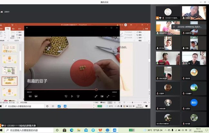Skip forward 30 seconds in video
Image resolution: width=209 pixels, height=133 pixels.
[78, 96]
